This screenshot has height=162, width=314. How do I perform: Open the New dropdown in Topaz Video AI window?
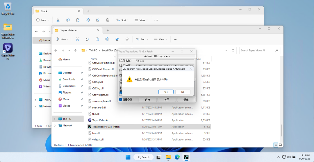coord(62,39)
